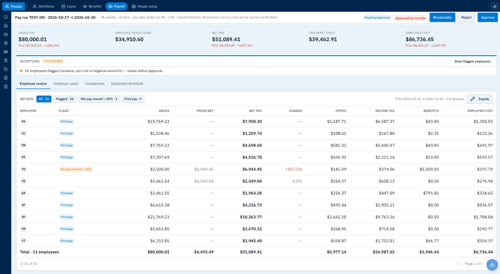
Task: Click gross amount $15,769.23
Action: (x=158, y=121)
